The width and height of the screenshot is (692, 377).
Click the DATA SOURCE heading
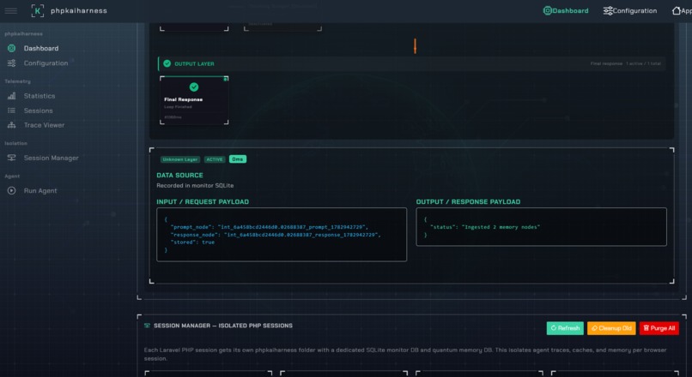179,176
